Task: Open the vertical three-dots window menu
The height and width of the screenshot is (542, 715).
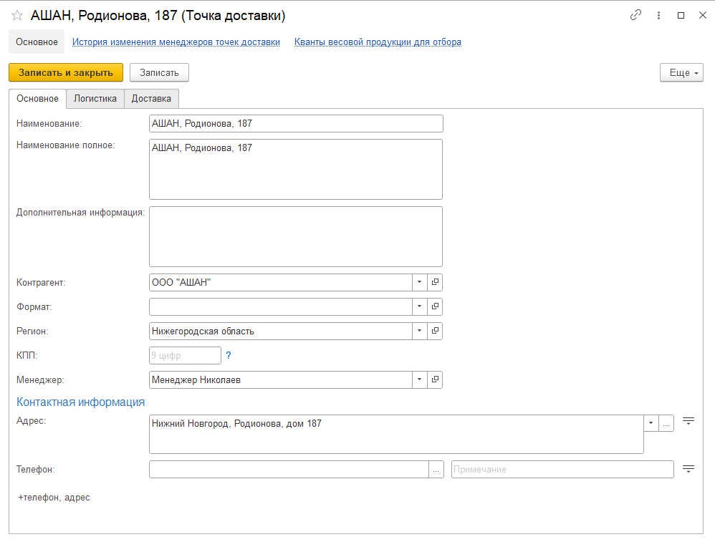Action: (x=658, y=15)
